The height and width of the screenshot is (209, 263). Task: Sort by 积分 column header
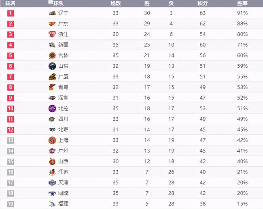202,3
